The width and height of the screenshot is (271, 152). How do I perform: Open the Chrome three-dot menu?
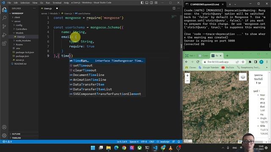[267, 62]
